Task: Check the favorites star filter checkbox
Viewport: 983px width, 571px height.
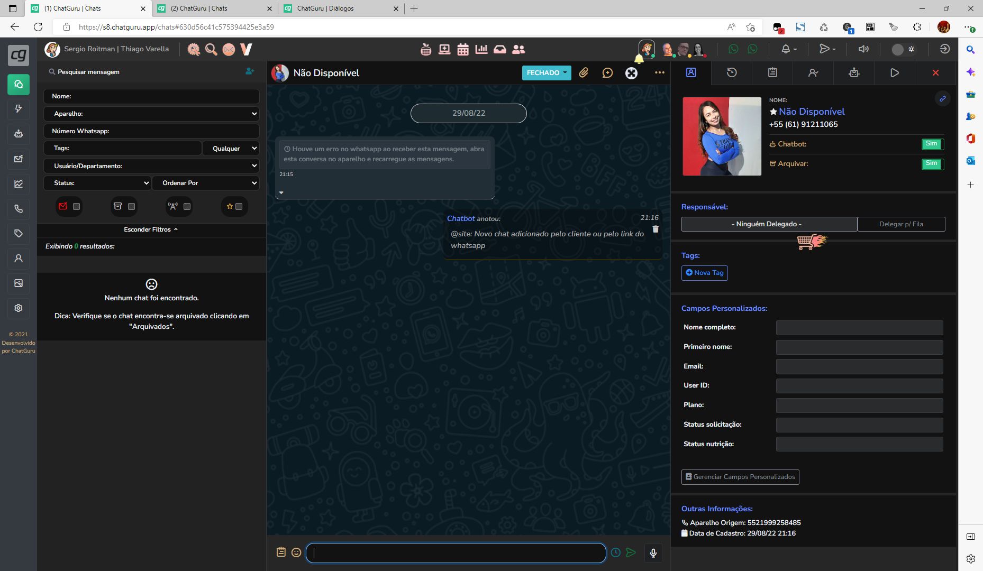Action: coord(239,207)
